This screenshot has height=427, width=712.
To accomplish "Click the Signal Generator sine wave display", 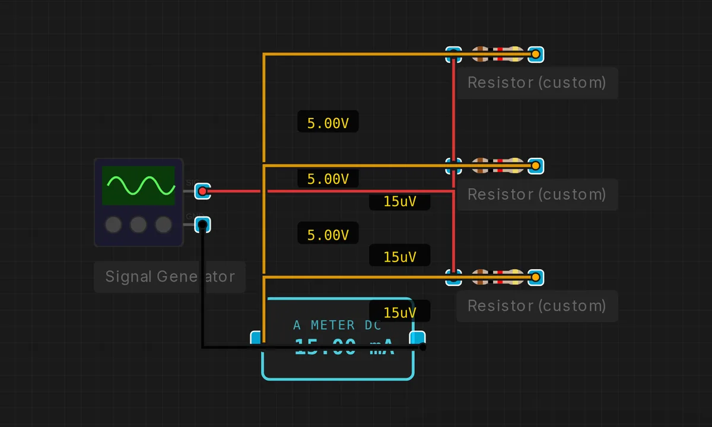I will 138,186.
